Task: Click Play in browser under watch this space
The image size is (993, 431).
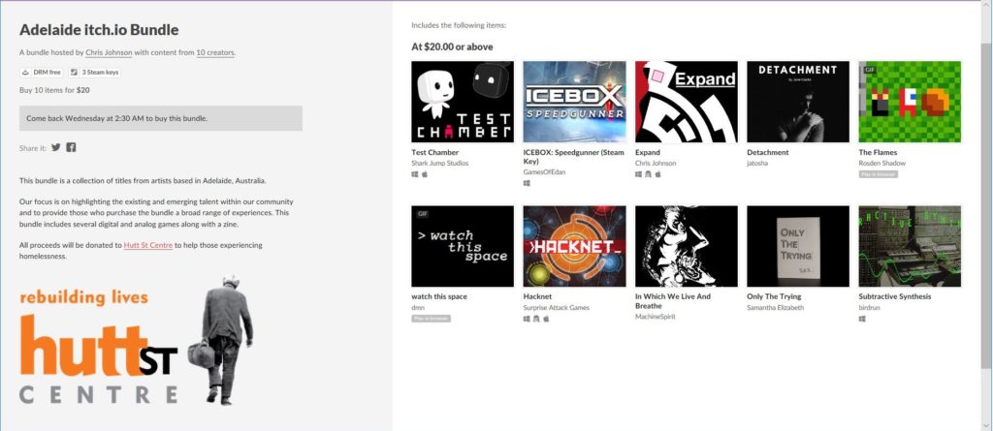Action: click(432, 319)
